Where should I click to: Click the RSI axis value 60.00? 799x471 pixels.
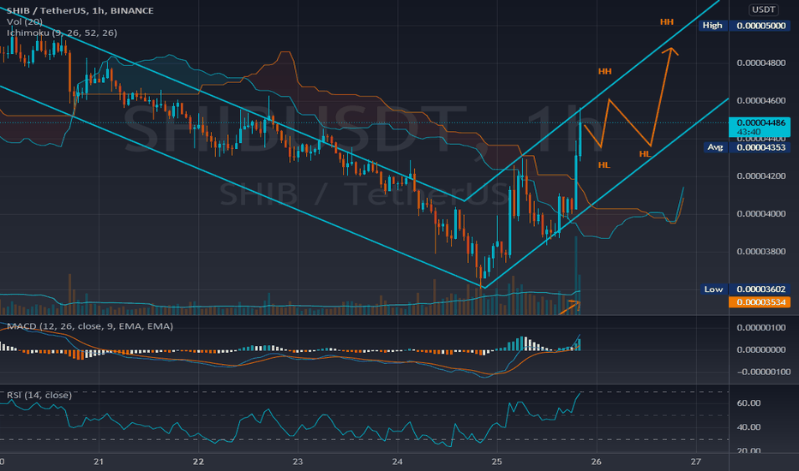748,403
